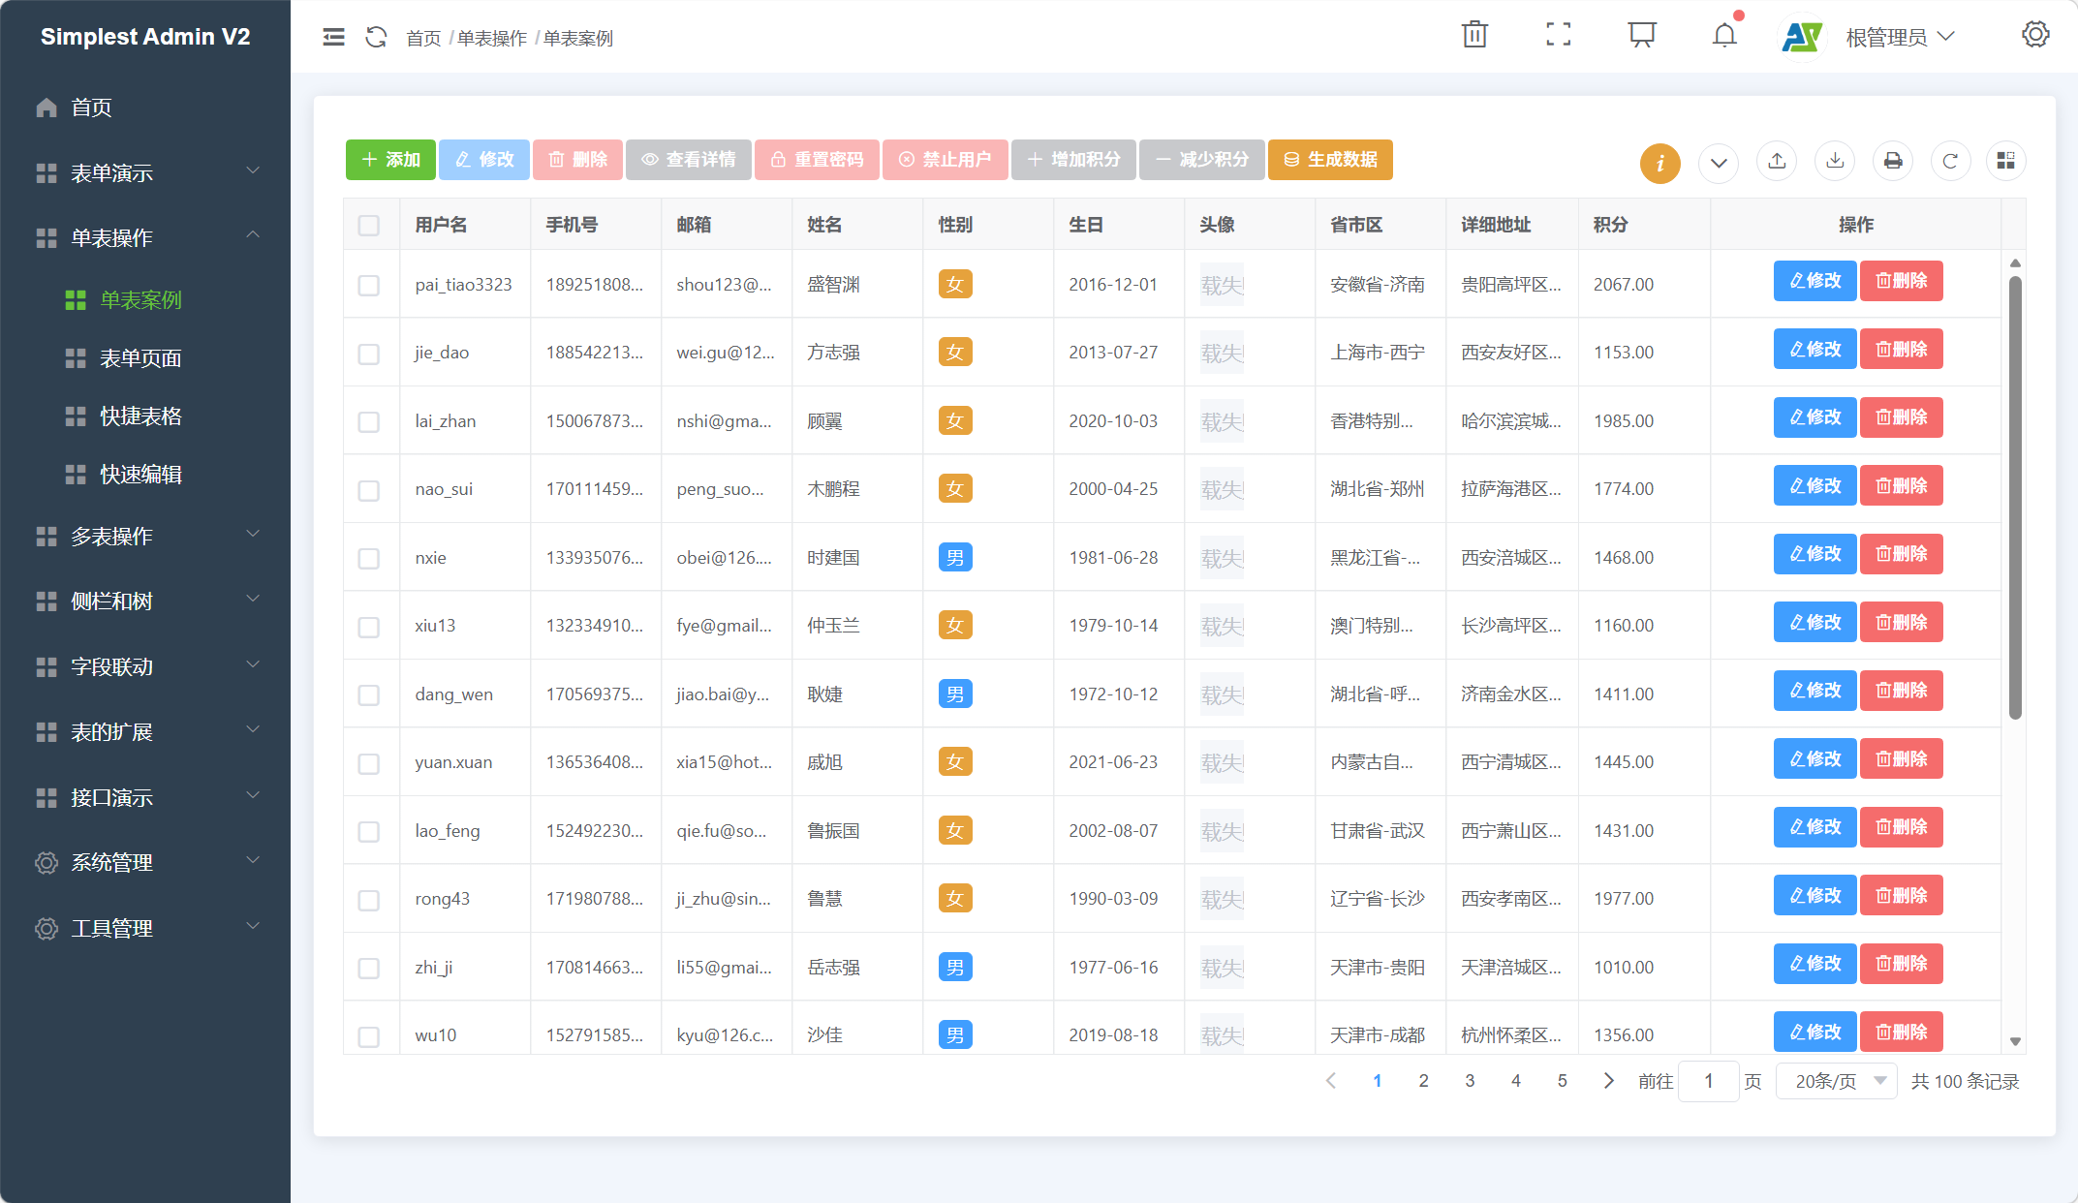Click the breadcrumb refresh icon

point(376,37)
